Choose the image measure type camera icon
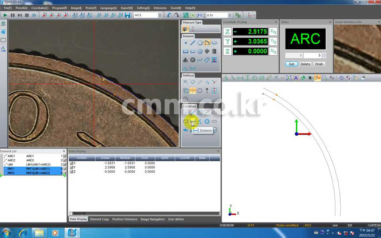 [185, 29]
